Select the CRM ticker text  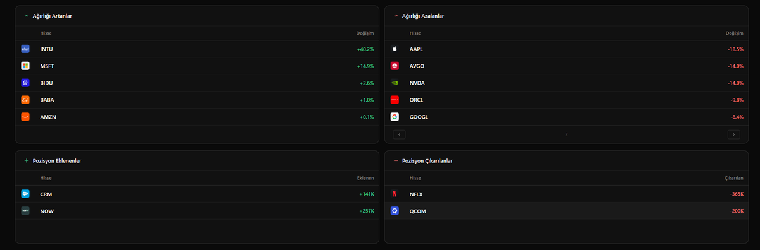coord(46,194)
